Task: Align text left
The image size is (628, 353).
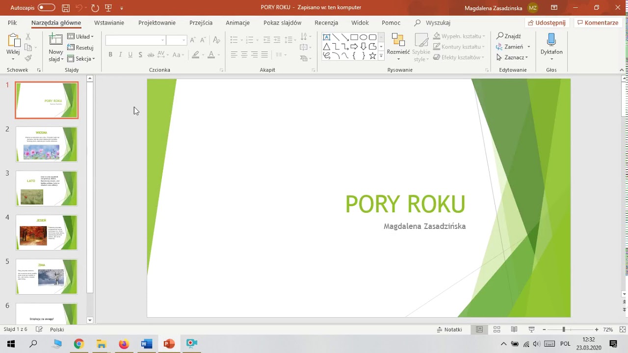Action: click(234, 54)
